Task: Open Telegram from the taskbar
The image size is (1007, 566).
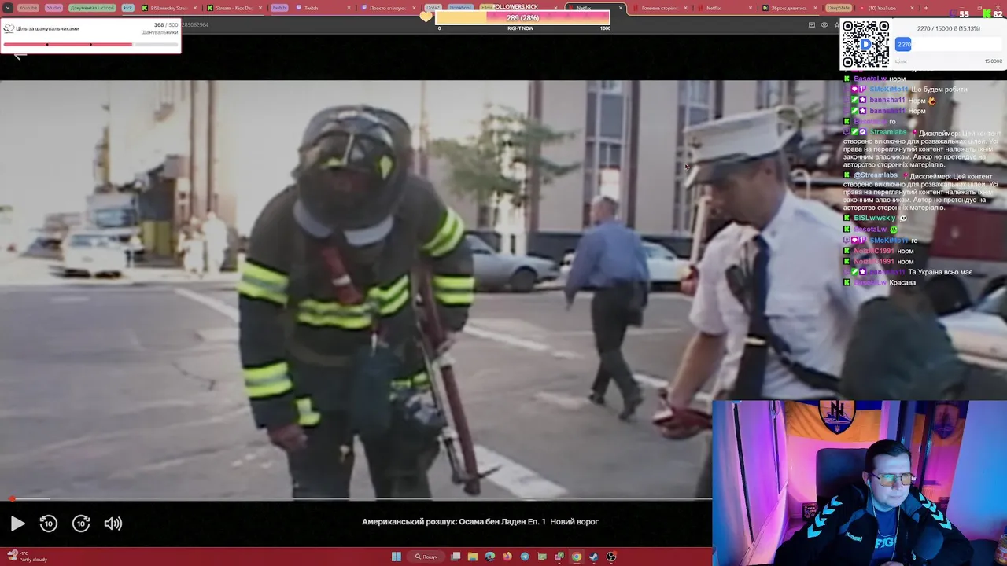Action: point(525,557)
